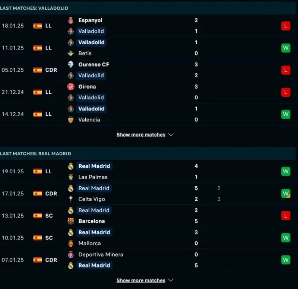Click the Ourense CF crest icon

(71, 64)
